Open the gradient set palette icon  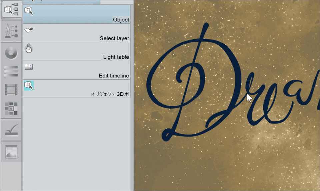[11, 72]
